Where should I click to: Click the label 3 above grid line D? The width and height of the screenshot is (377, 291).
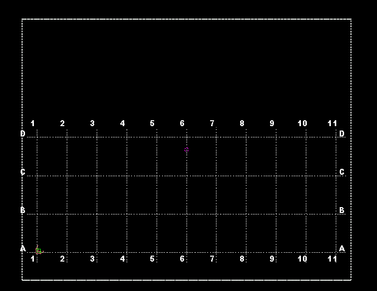click(92, 123)
